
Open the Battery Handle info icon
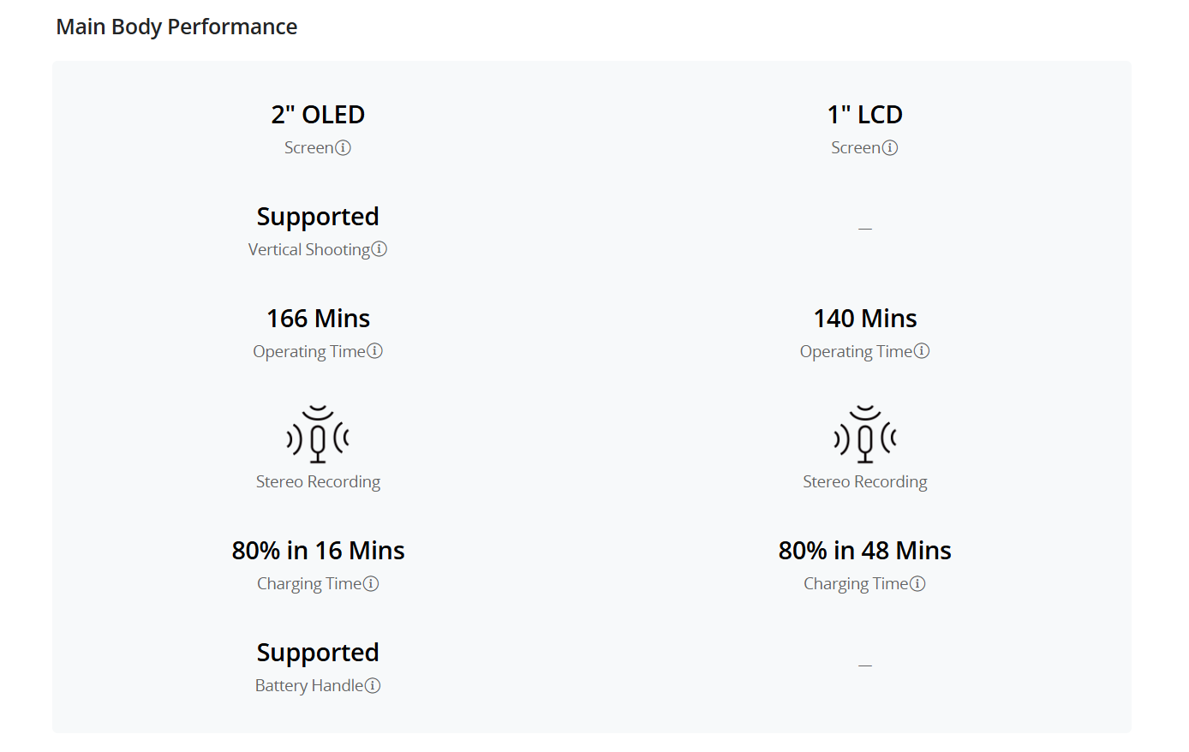tap(373, 685)
